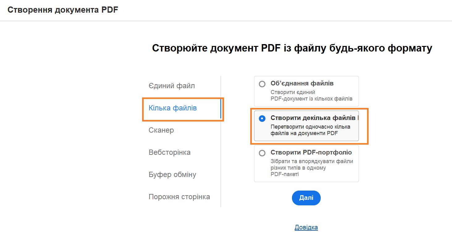The width and height of the screenshot is (452, 247).
Task: Click the «Створити PDF-портфоліо» option card
Action: pyautogui.click(x=306, y=163)
